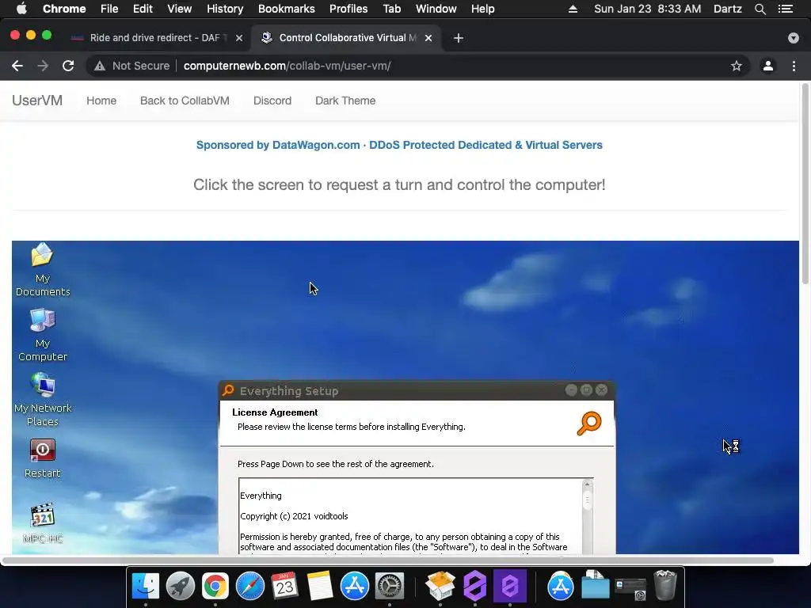Click the eject icon in the menu bar
This screenshot has height=608, width=811.
point(573,9)
